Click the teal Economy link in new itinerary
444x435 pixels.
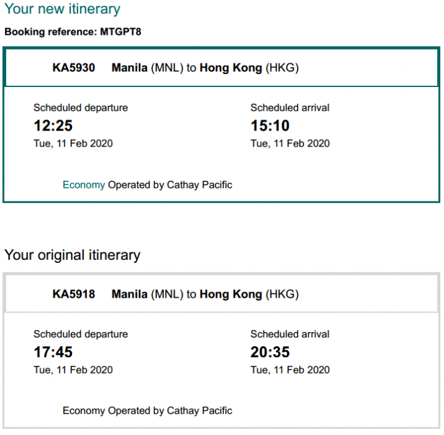pos(84,185)
